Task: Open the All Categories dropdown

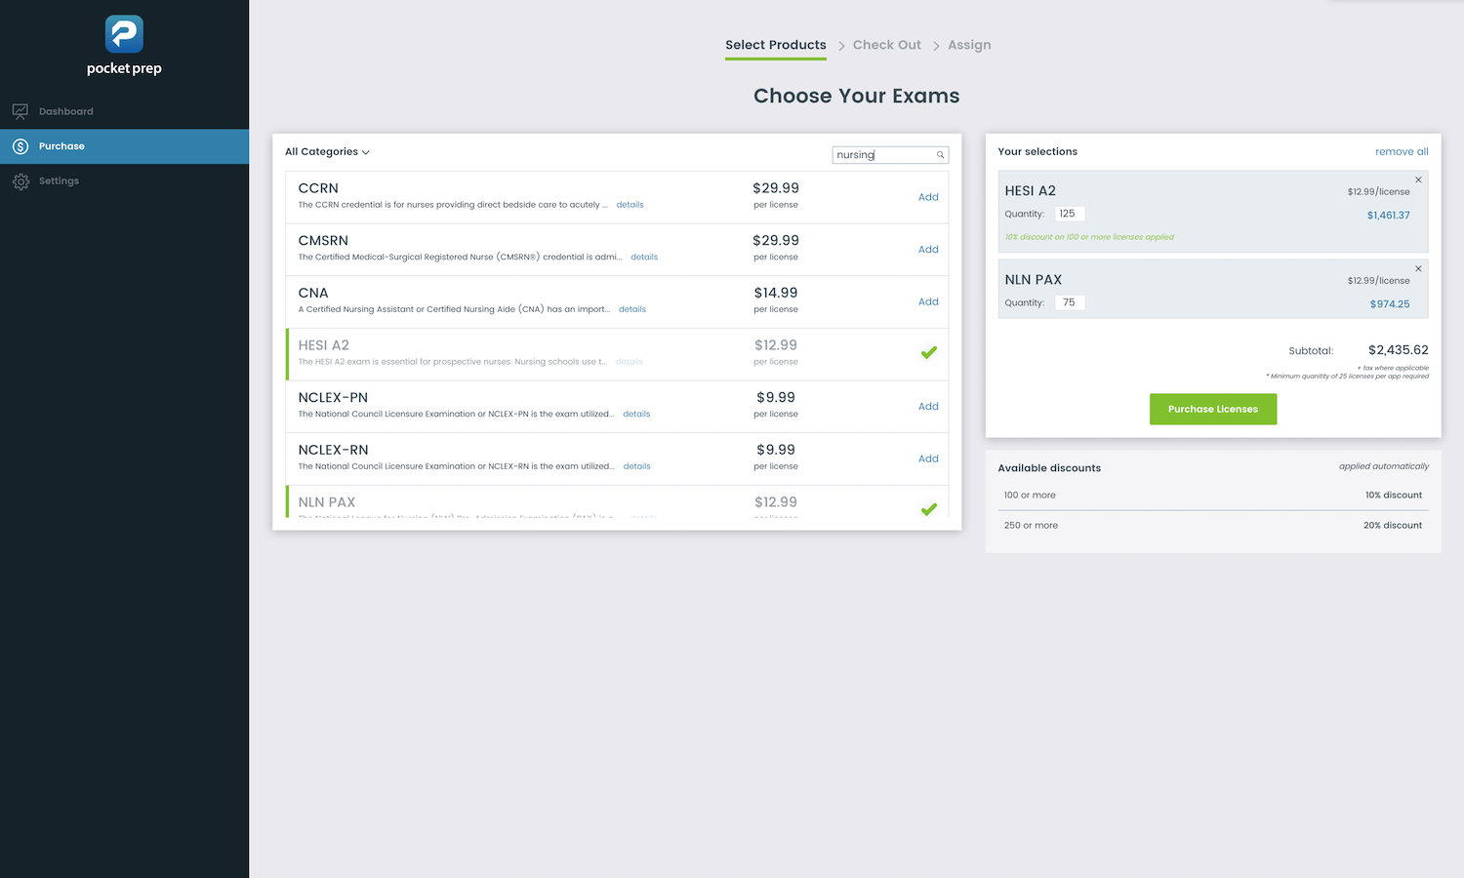Action: (327, 152)
